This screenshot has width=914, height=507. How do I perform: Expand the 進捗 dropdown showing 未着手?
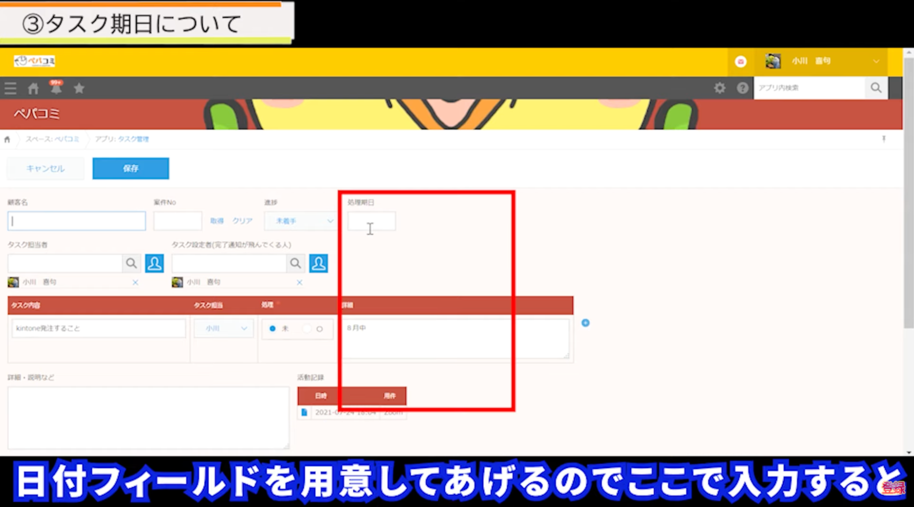click(x=300, y=221)
